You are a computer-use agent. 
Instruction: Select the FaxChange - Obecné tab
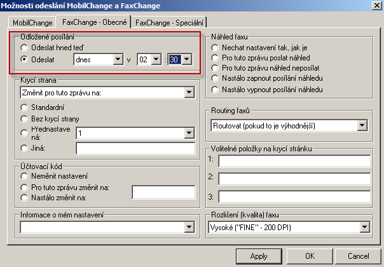94,22
